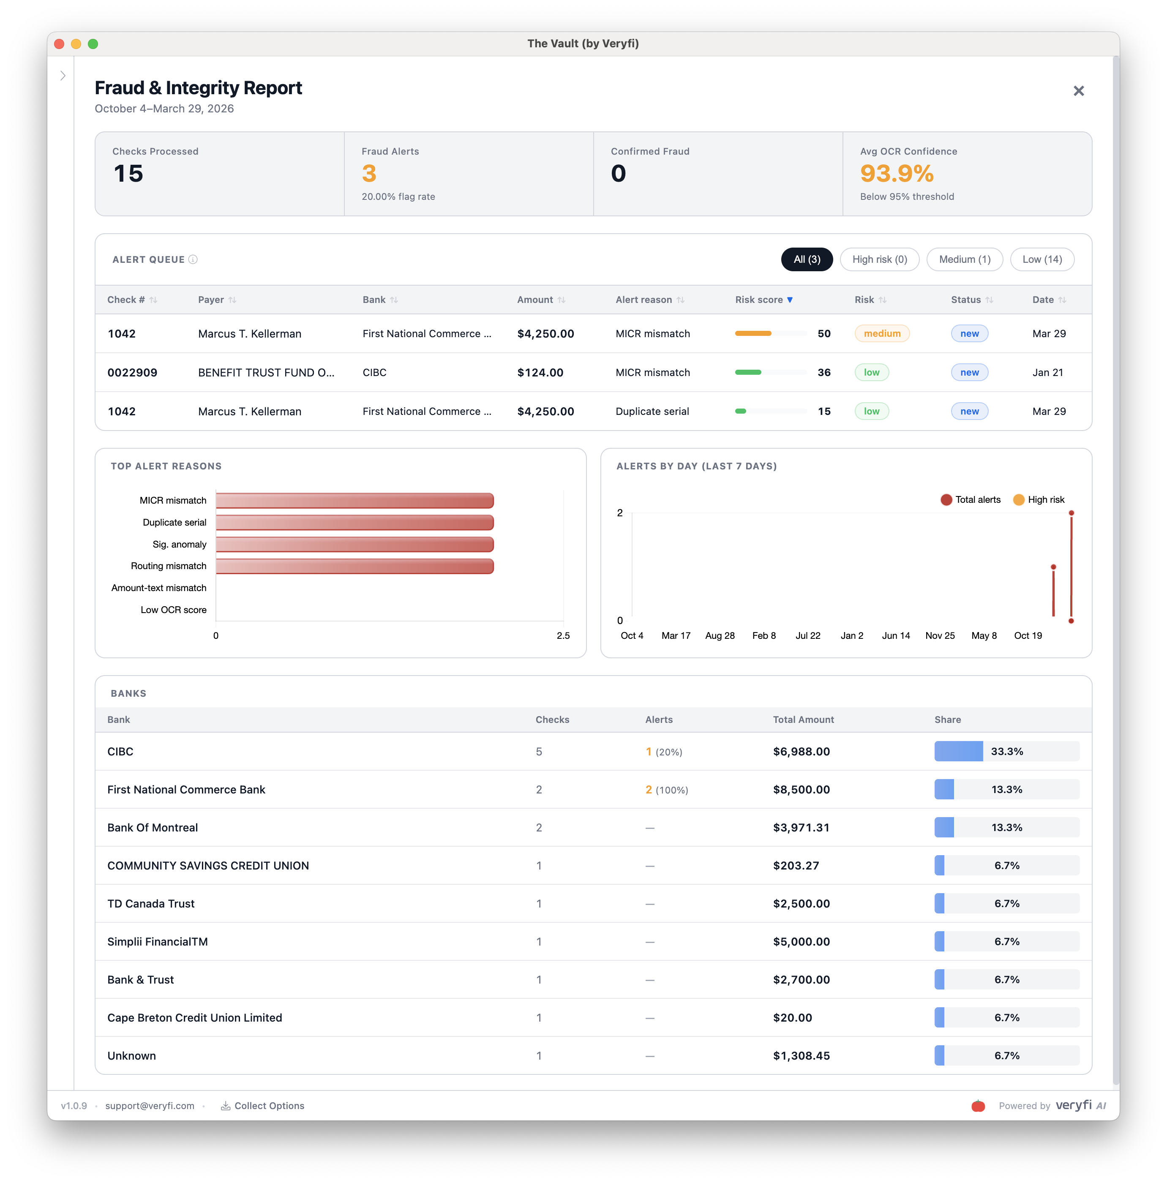
Task: Click the Risk score sort arrow
Action: 790,300
